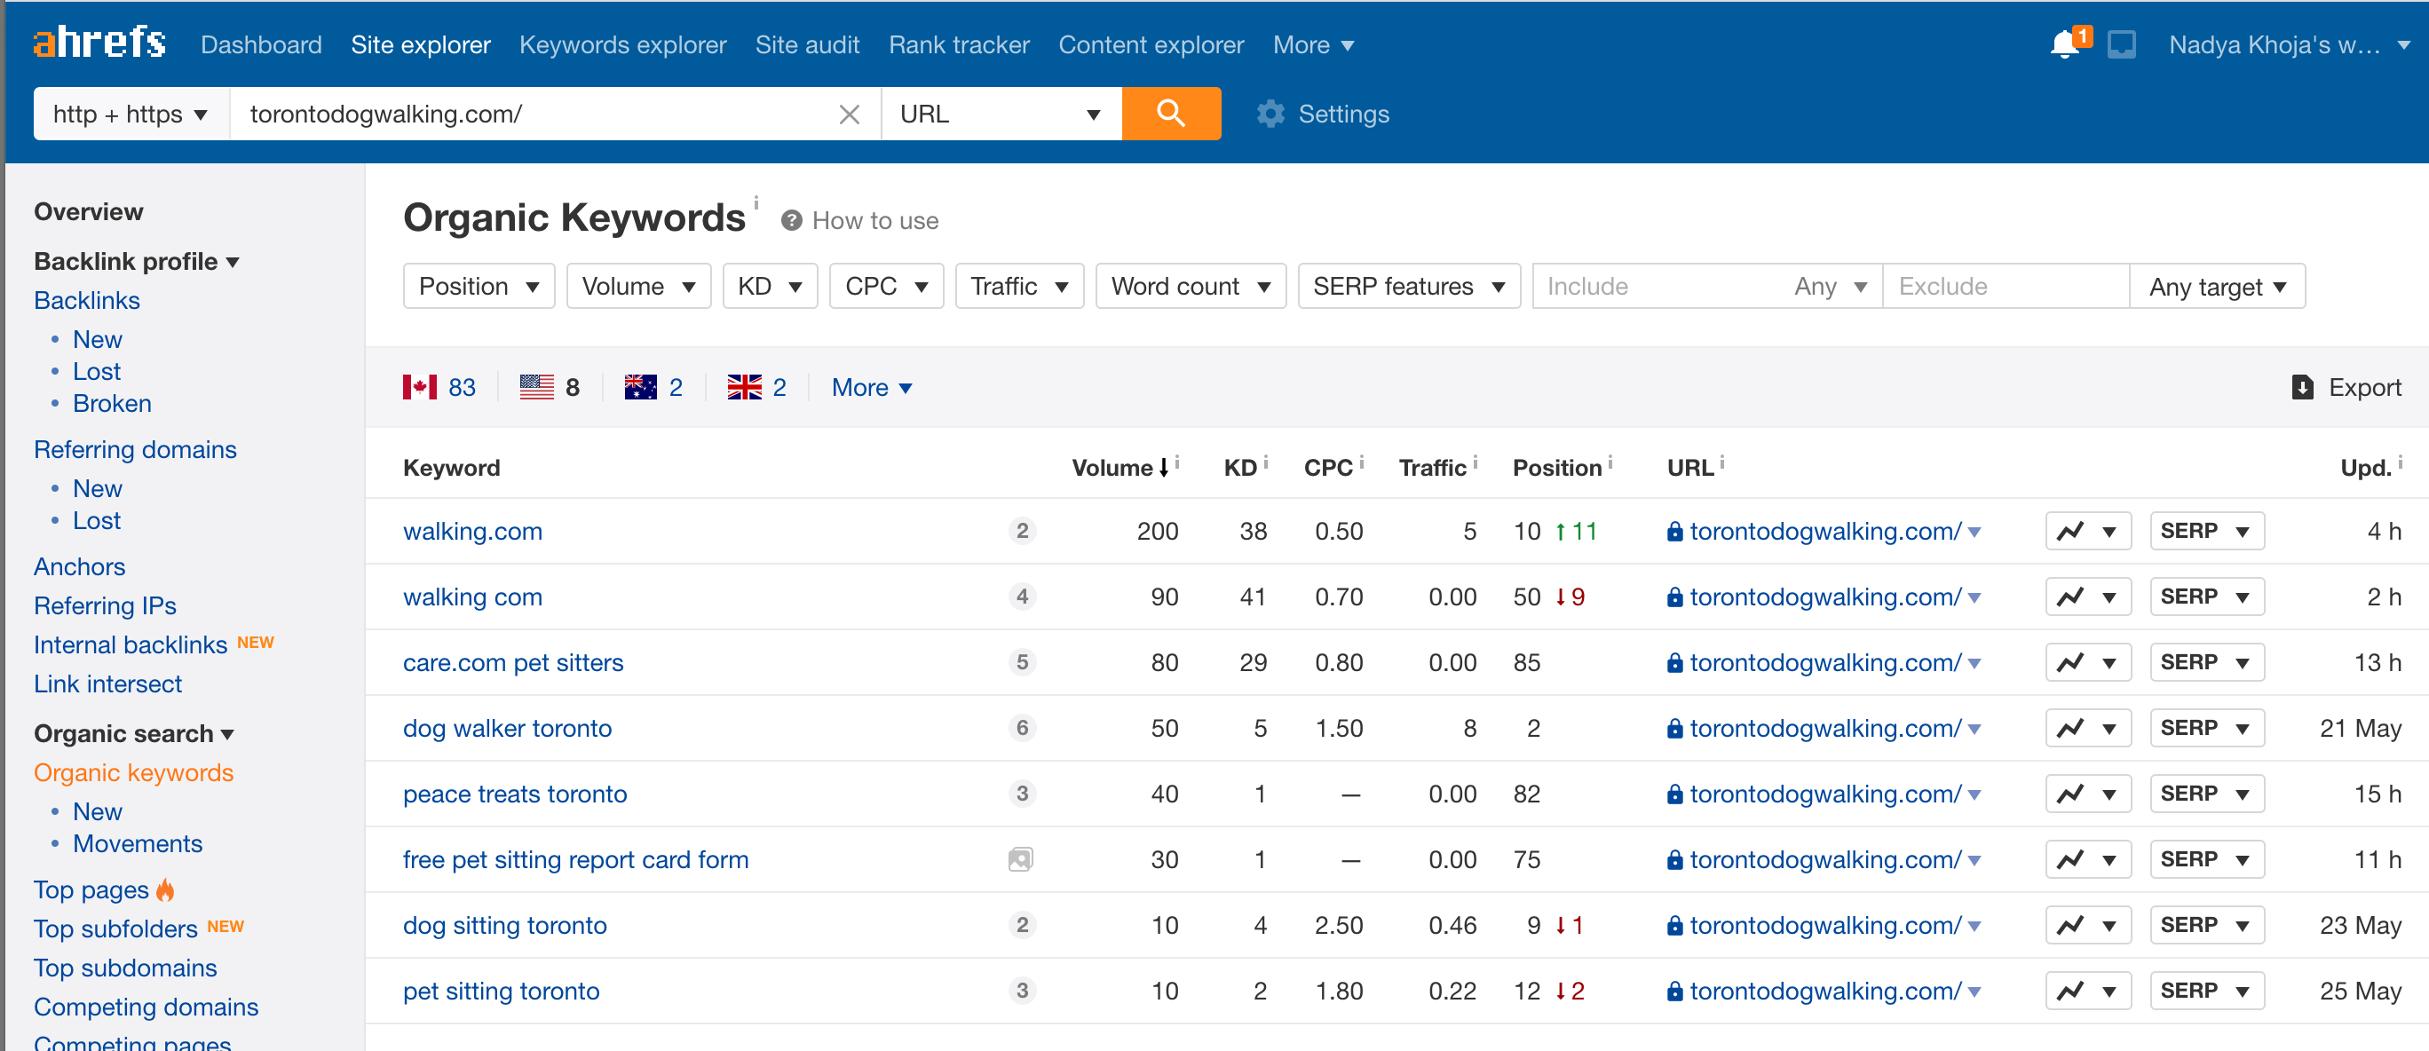The height and width of the screenshot is (1051, 2429).
Task: Click the United Kingdom flag filter
Action: pyautogui.click(x=744, y=387)
